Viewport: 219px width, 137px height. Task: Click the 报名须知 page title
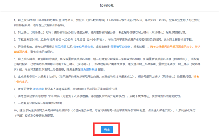(107, 5)
